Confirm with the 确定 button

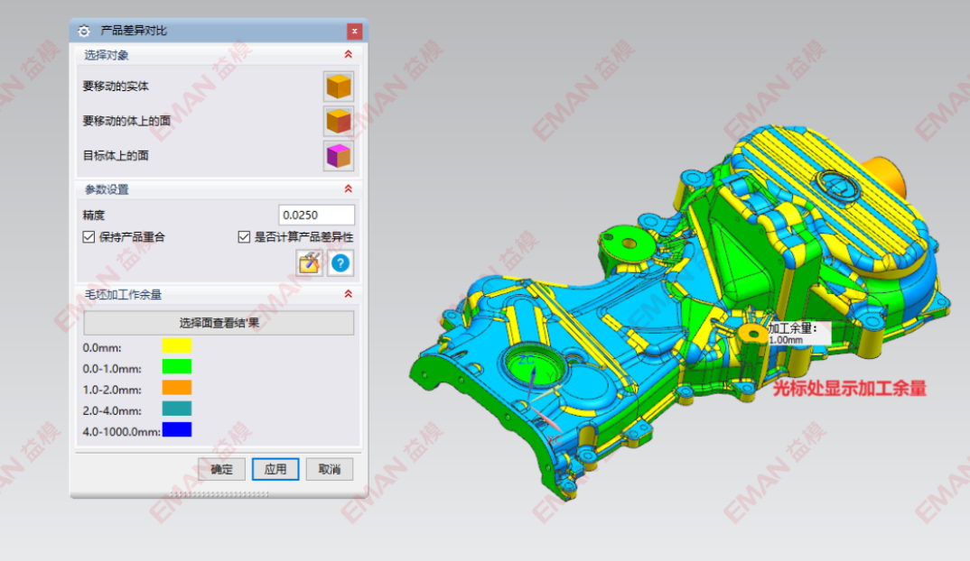(221, 470)
